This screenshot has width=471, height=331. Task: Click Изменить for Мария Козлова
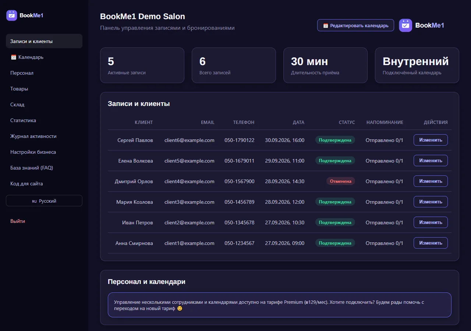click(x=431, y=202)
